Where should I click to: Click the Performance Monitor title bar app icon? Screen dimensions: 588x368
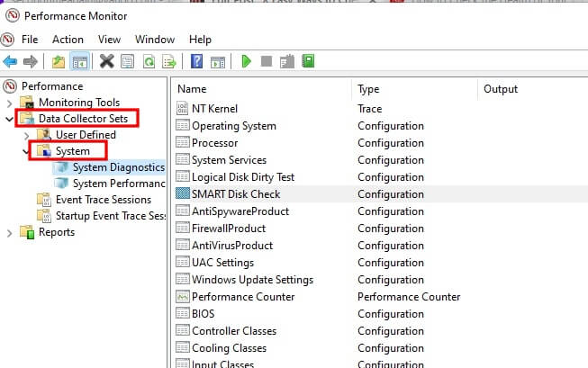(x=13, y=15)
